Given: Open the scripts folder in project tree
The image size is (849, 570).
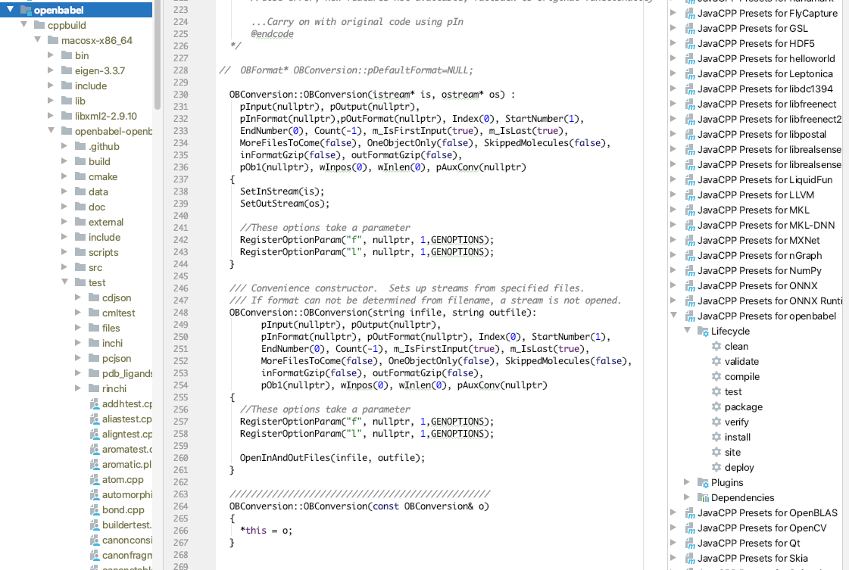Looking at the screenshot, I should click(x=104, y=252).
